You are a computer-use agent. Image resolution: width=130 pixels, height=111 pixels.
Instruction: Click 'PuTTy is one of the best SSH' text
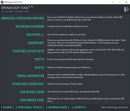coord(70,59)
